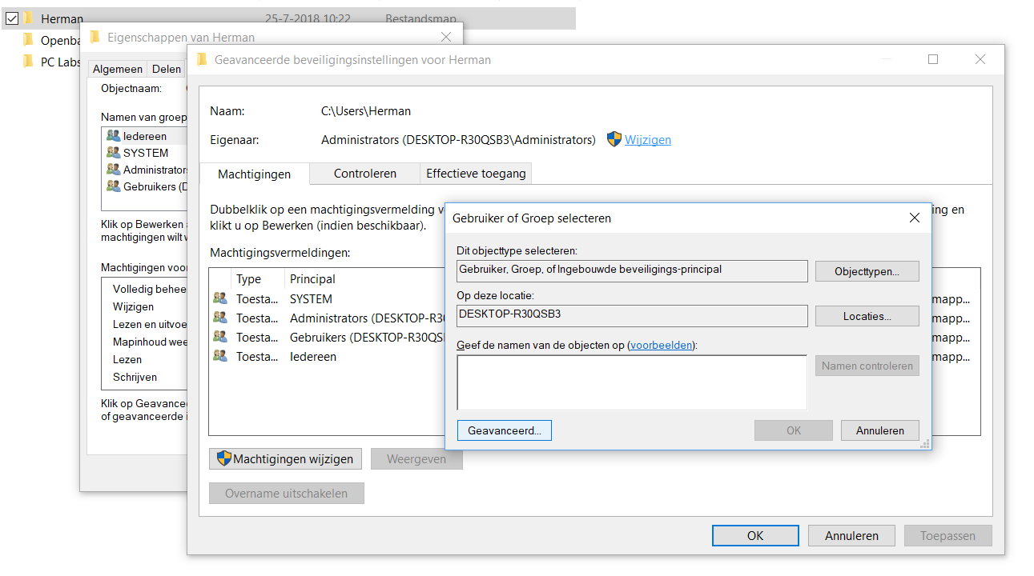Click the Objecttypen button
Image resolution: width=1034 pixels, height=576 pixels.
pyautogui.click(x=867, y=271)
